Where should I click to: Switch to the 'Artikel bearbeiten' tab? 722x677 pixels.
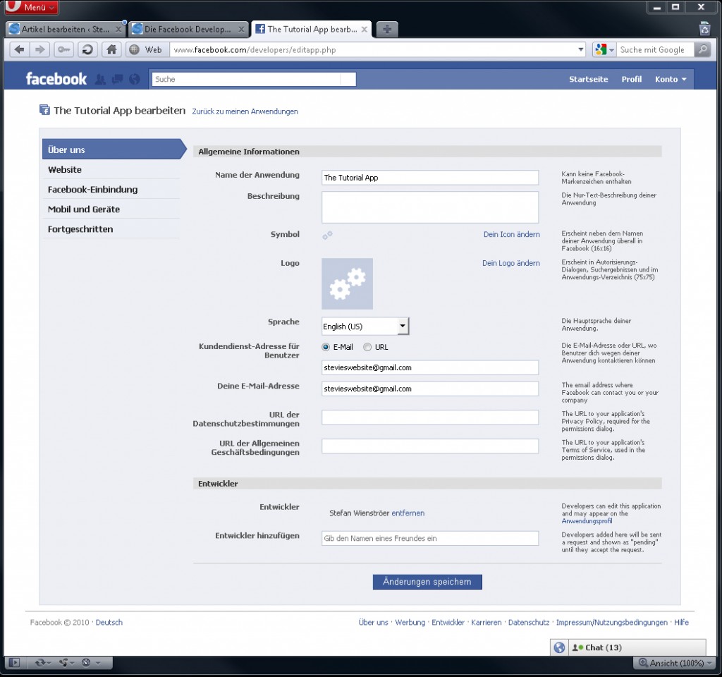pyautogui.click(x=66, y=30)
